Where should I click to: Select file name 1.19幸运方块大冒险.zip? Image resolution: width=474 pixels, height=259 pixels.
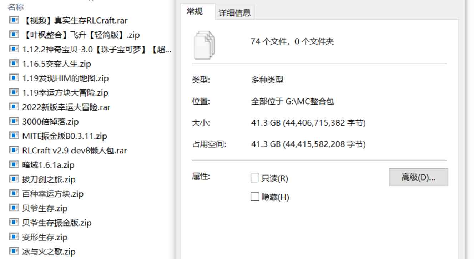65,93
